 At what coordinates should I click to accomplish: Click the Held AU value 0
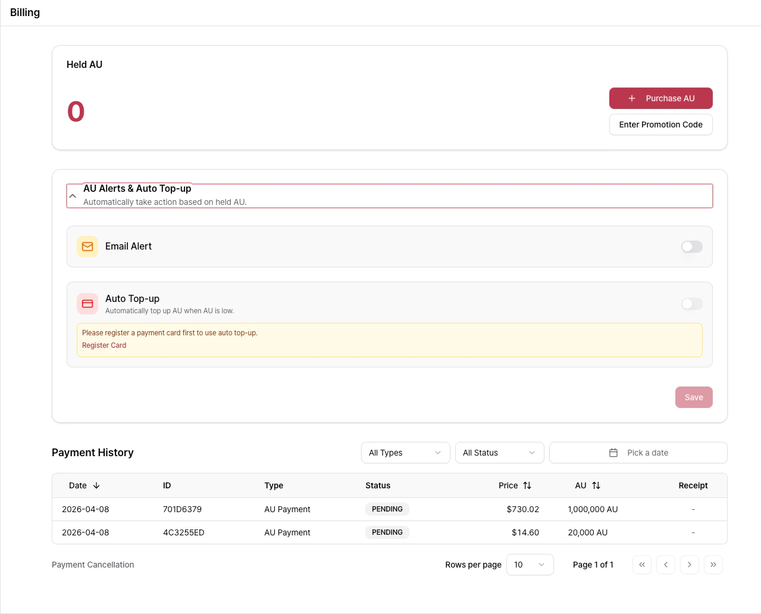coord(76,111)
